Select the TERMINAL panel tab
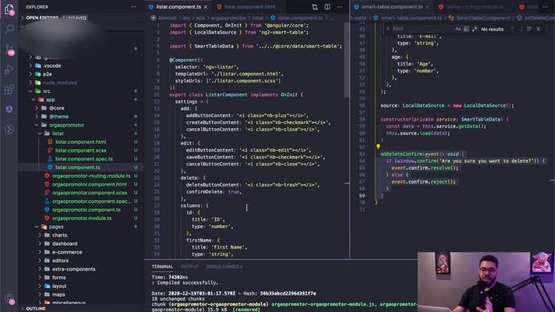The width and height of the screenshot is (555, 312). tap(162, 267)
